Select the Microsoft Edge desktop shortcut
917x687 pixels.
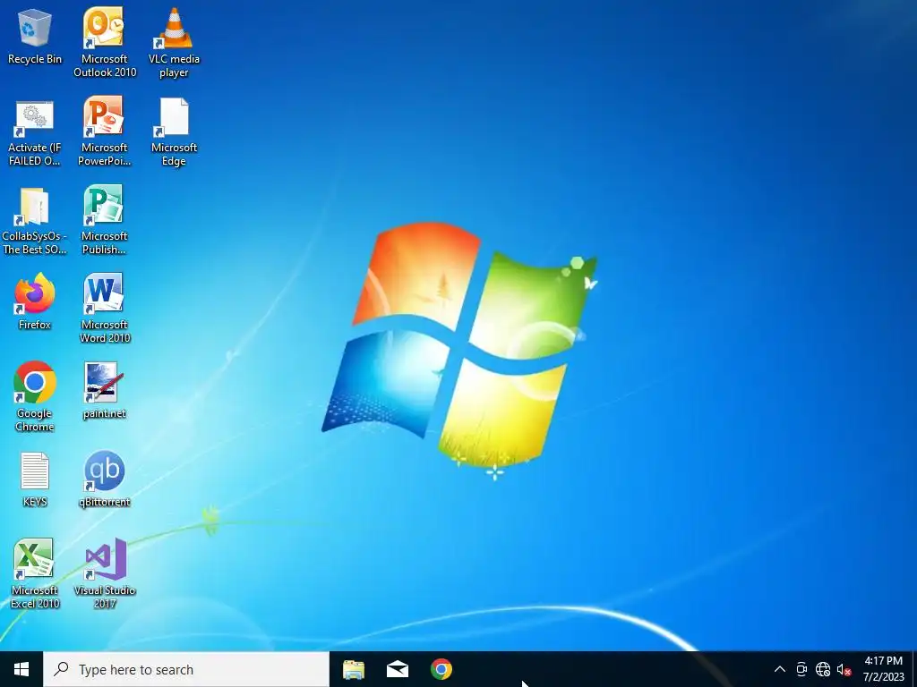174,131
